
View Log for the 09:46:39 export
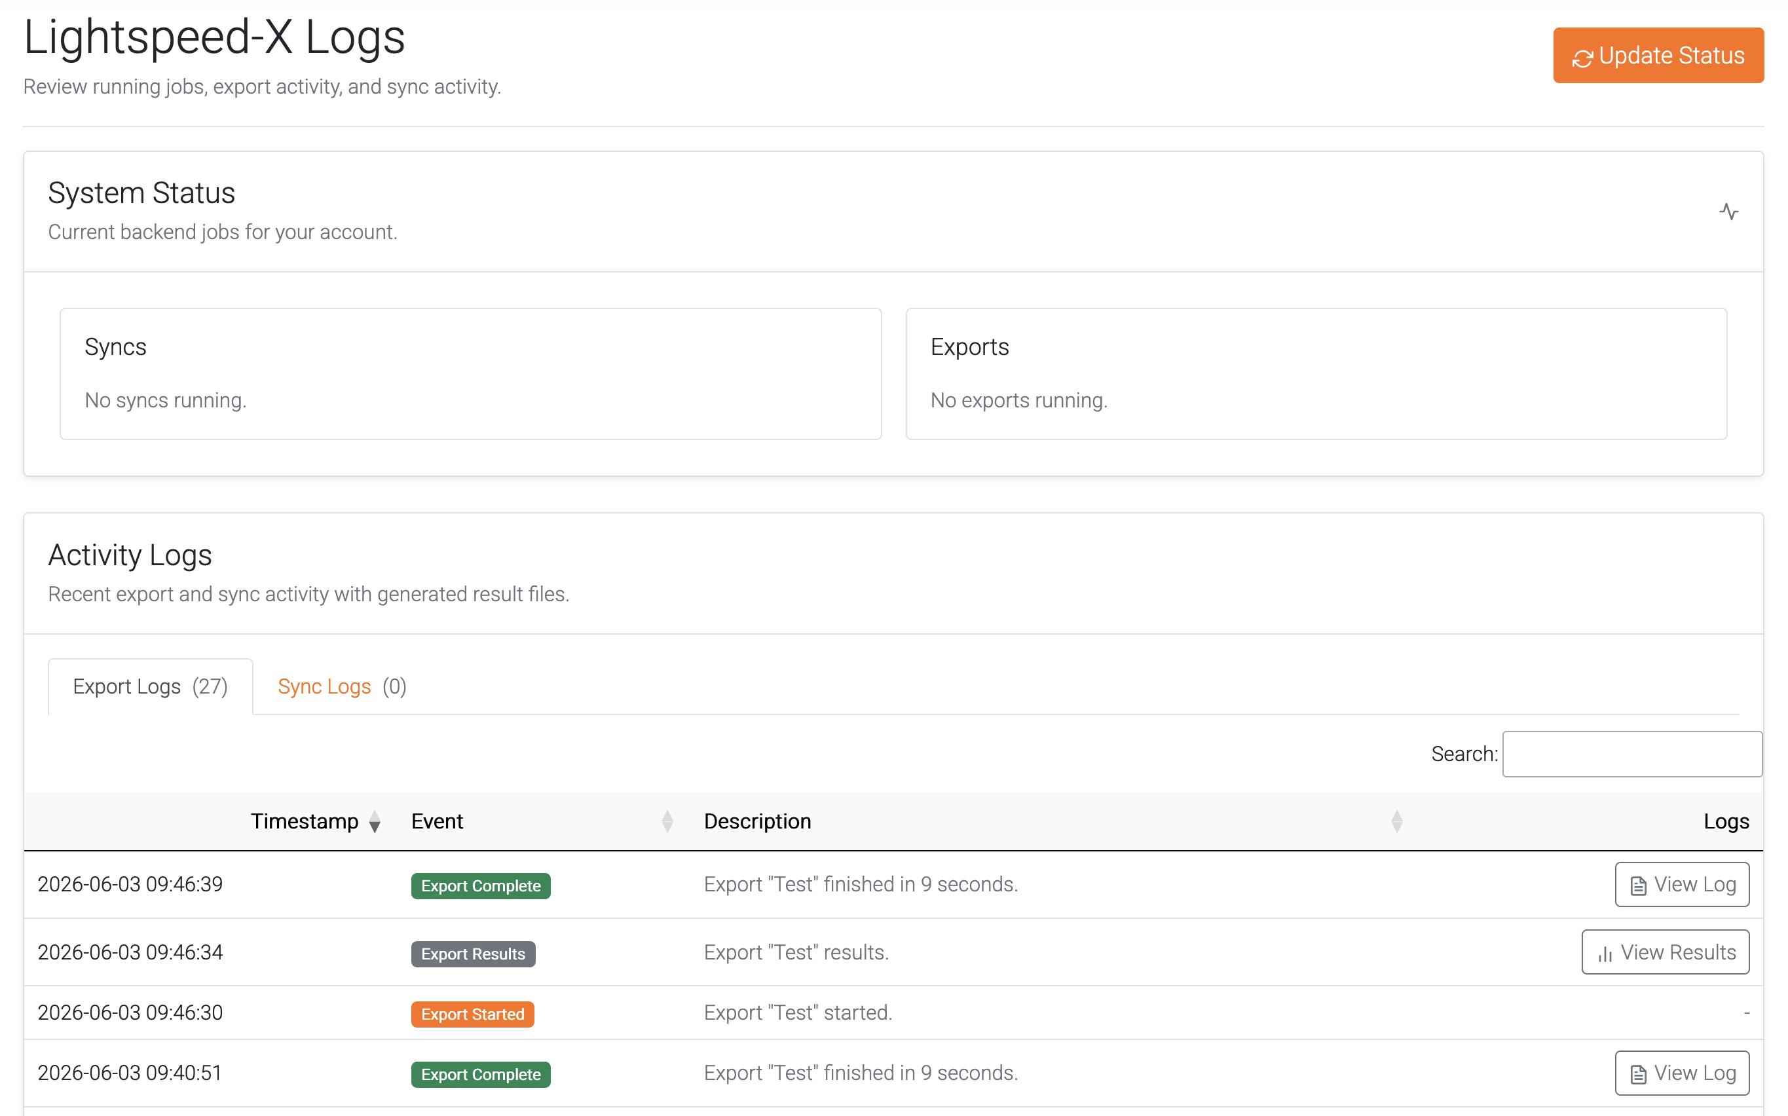point(1681,884)
